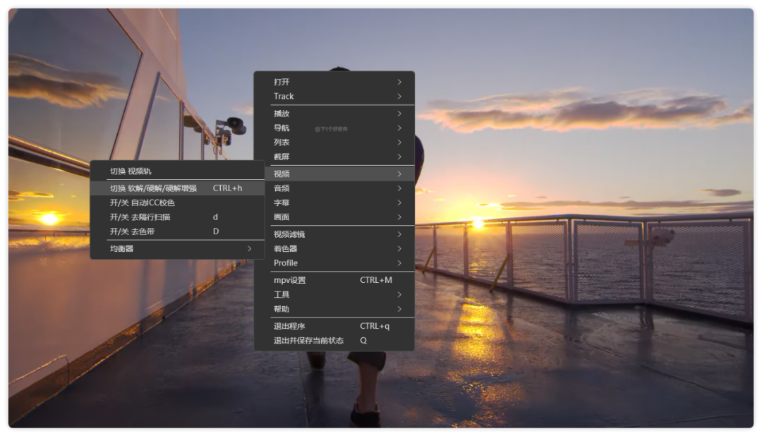Open the 截屏 submenu
The height and width of the screenshot is (436, 762).
pos(334,157)
